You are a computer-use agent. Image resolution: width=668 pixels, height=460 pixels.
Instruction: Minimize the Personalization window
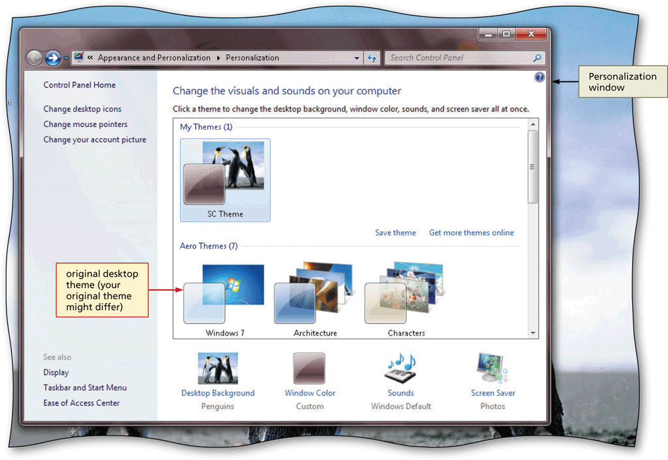[x=489, y=34]
